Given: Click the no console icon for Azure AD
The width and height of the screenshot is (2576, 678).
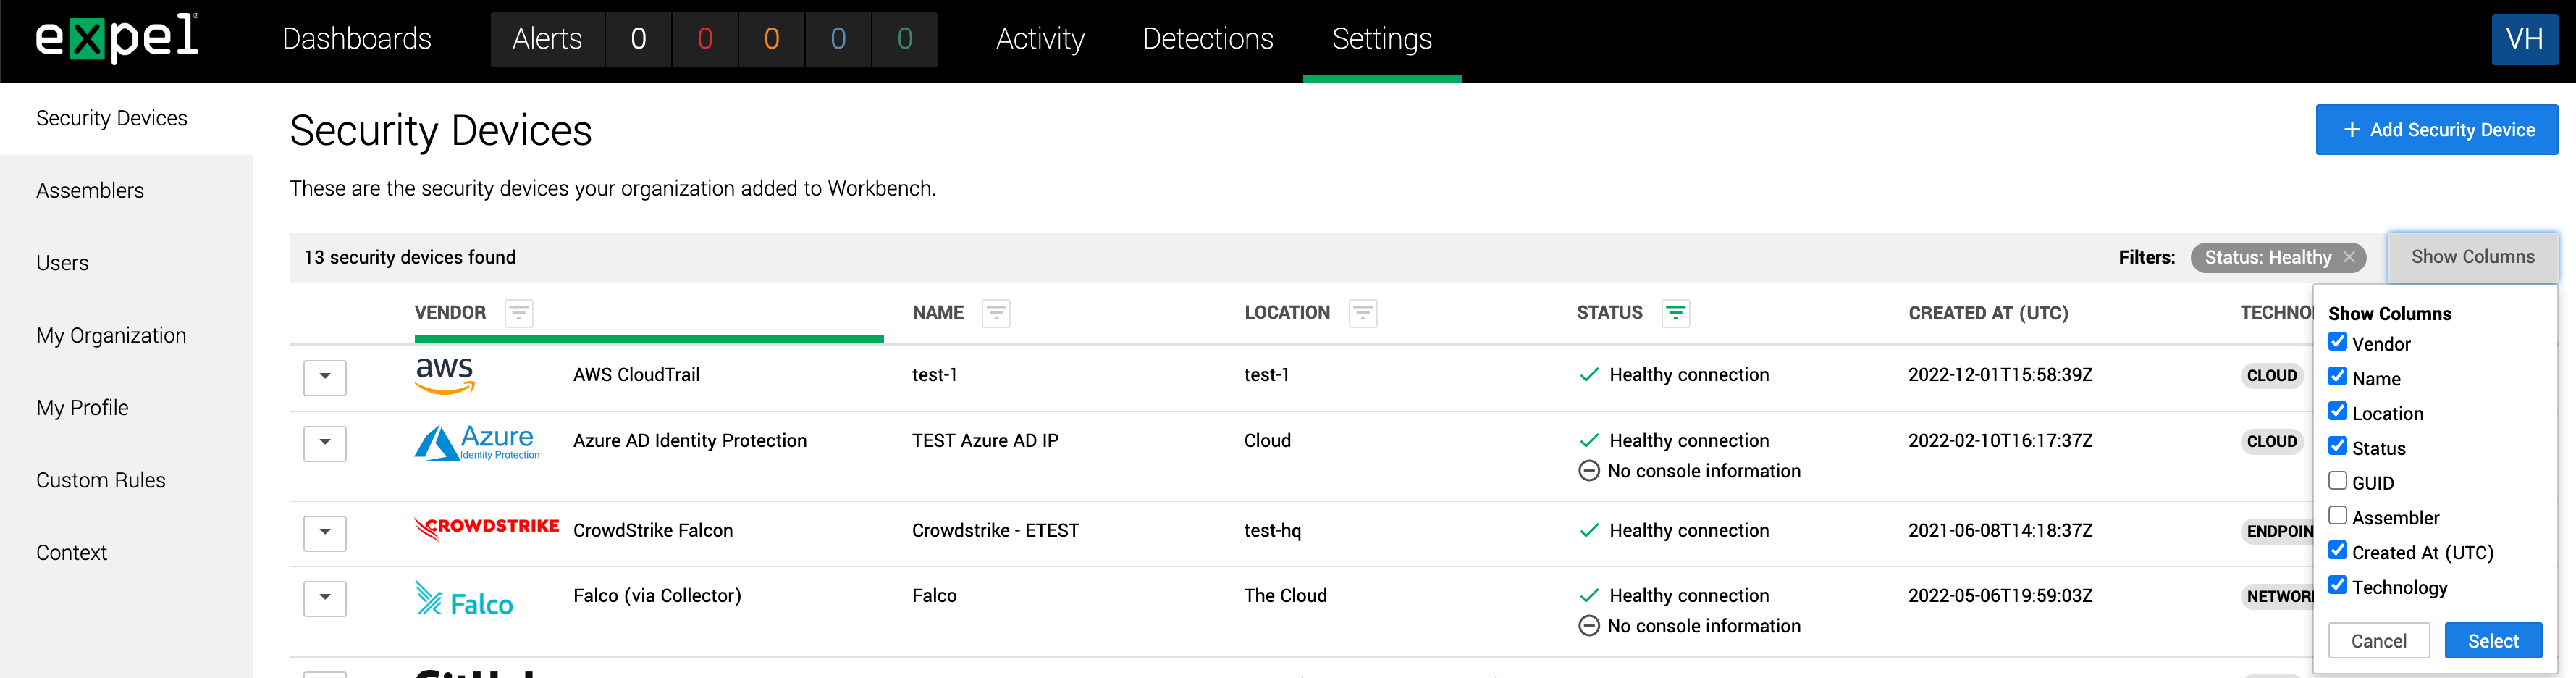Looking at the screenshot, I should click(1588, 471).
